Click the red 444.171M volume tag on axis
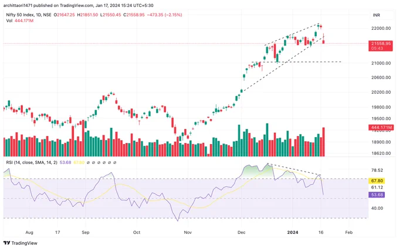Viewport: 399px width, 249px height. (x=380, y=127)
